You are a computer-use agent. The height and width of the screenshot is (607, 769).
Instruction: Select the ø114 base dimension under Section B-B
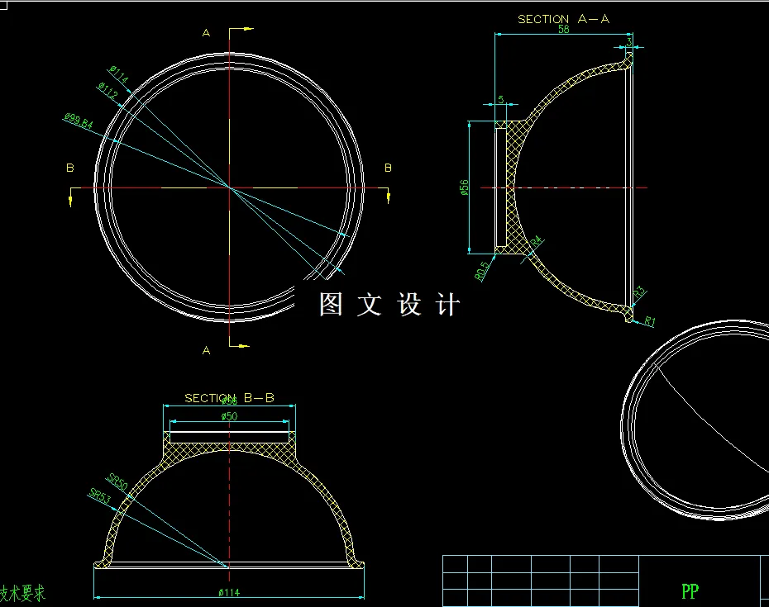tap(229, 592)
